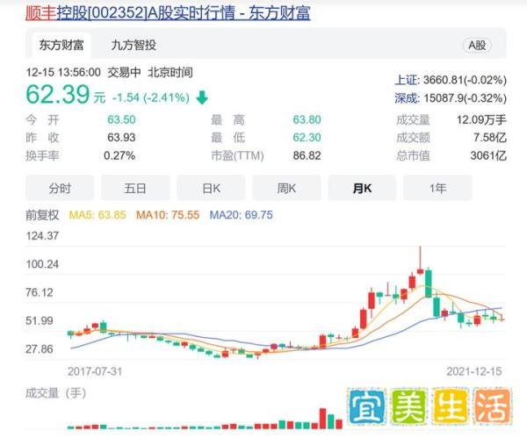This screenshot has height=438, width=527.
Task: Select the 周K chart tab
Action: [286, 188]
